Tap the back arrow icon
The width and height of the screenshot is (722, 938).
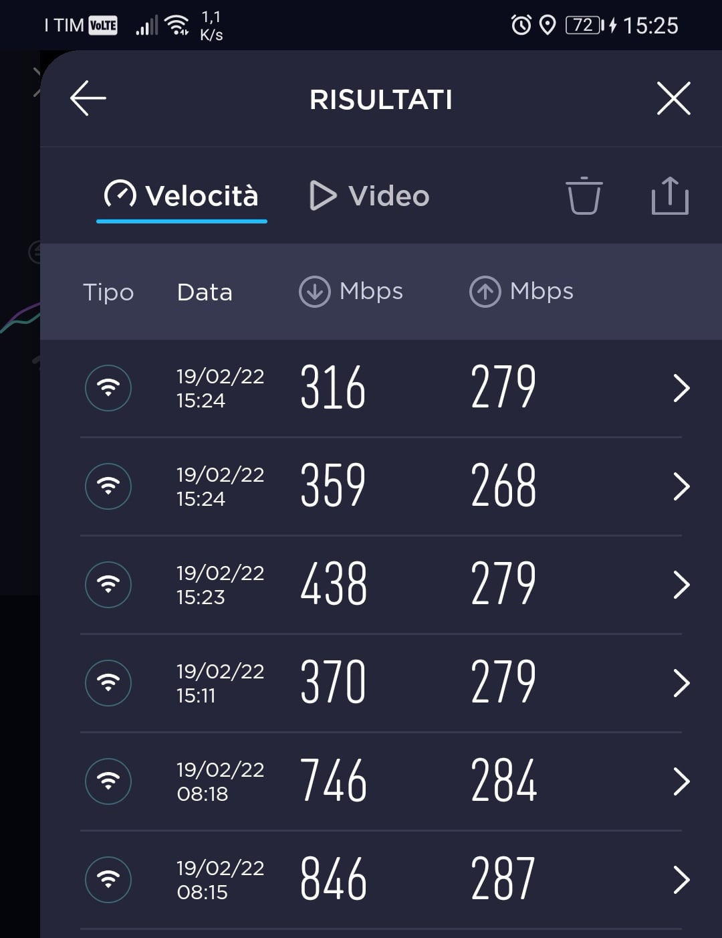point(88,98)
